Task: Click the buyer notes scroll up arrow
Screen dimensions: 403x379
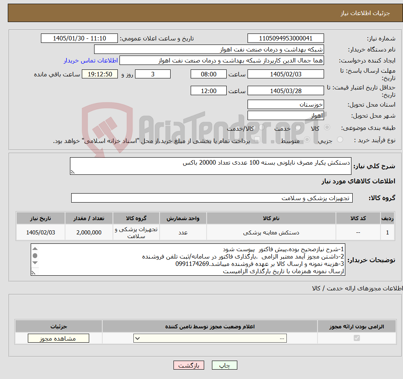Action: coord(35,248)
